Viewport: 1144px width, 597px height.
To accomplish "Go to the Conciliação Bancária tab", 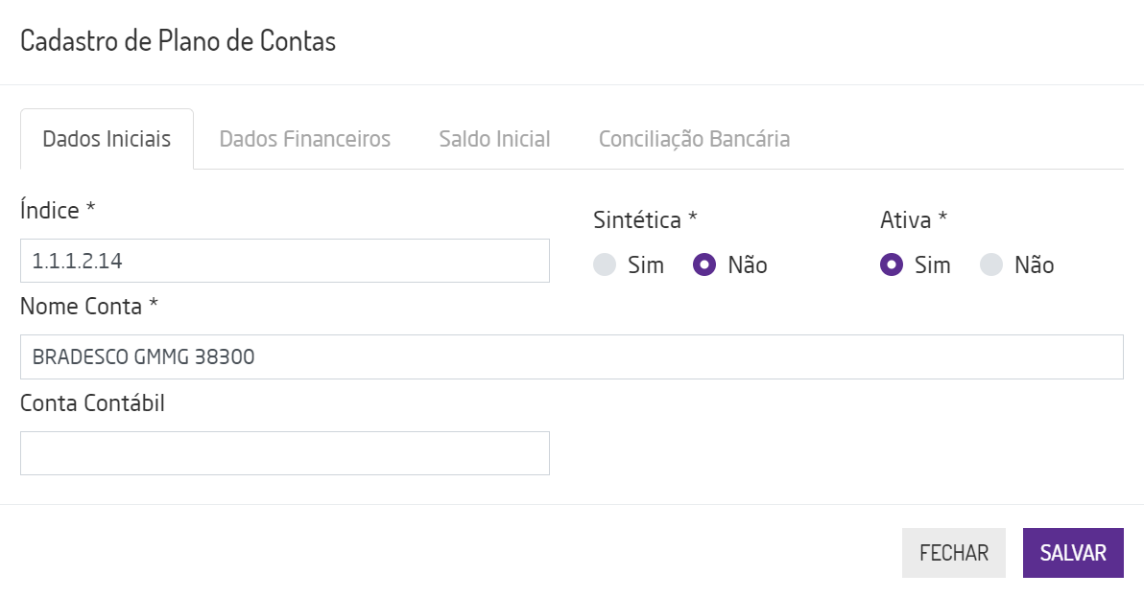I will coord(694,139).
